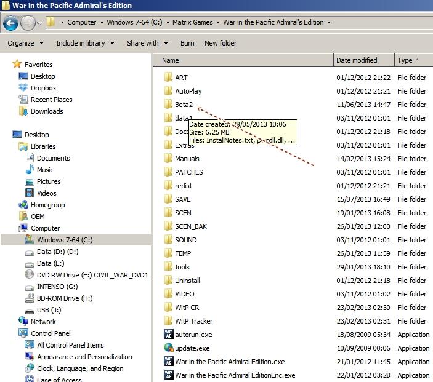
Task: Sort by Date modified column header
Action: click(x=364, y=60)
